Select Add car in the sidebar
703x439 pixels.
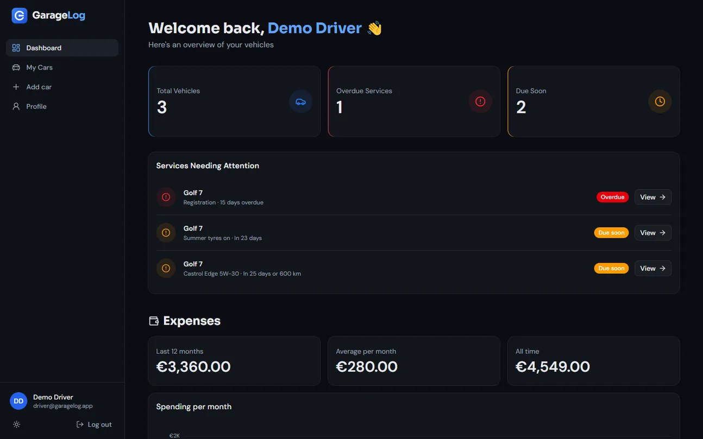pyautogui.click(x=62, y=87)
